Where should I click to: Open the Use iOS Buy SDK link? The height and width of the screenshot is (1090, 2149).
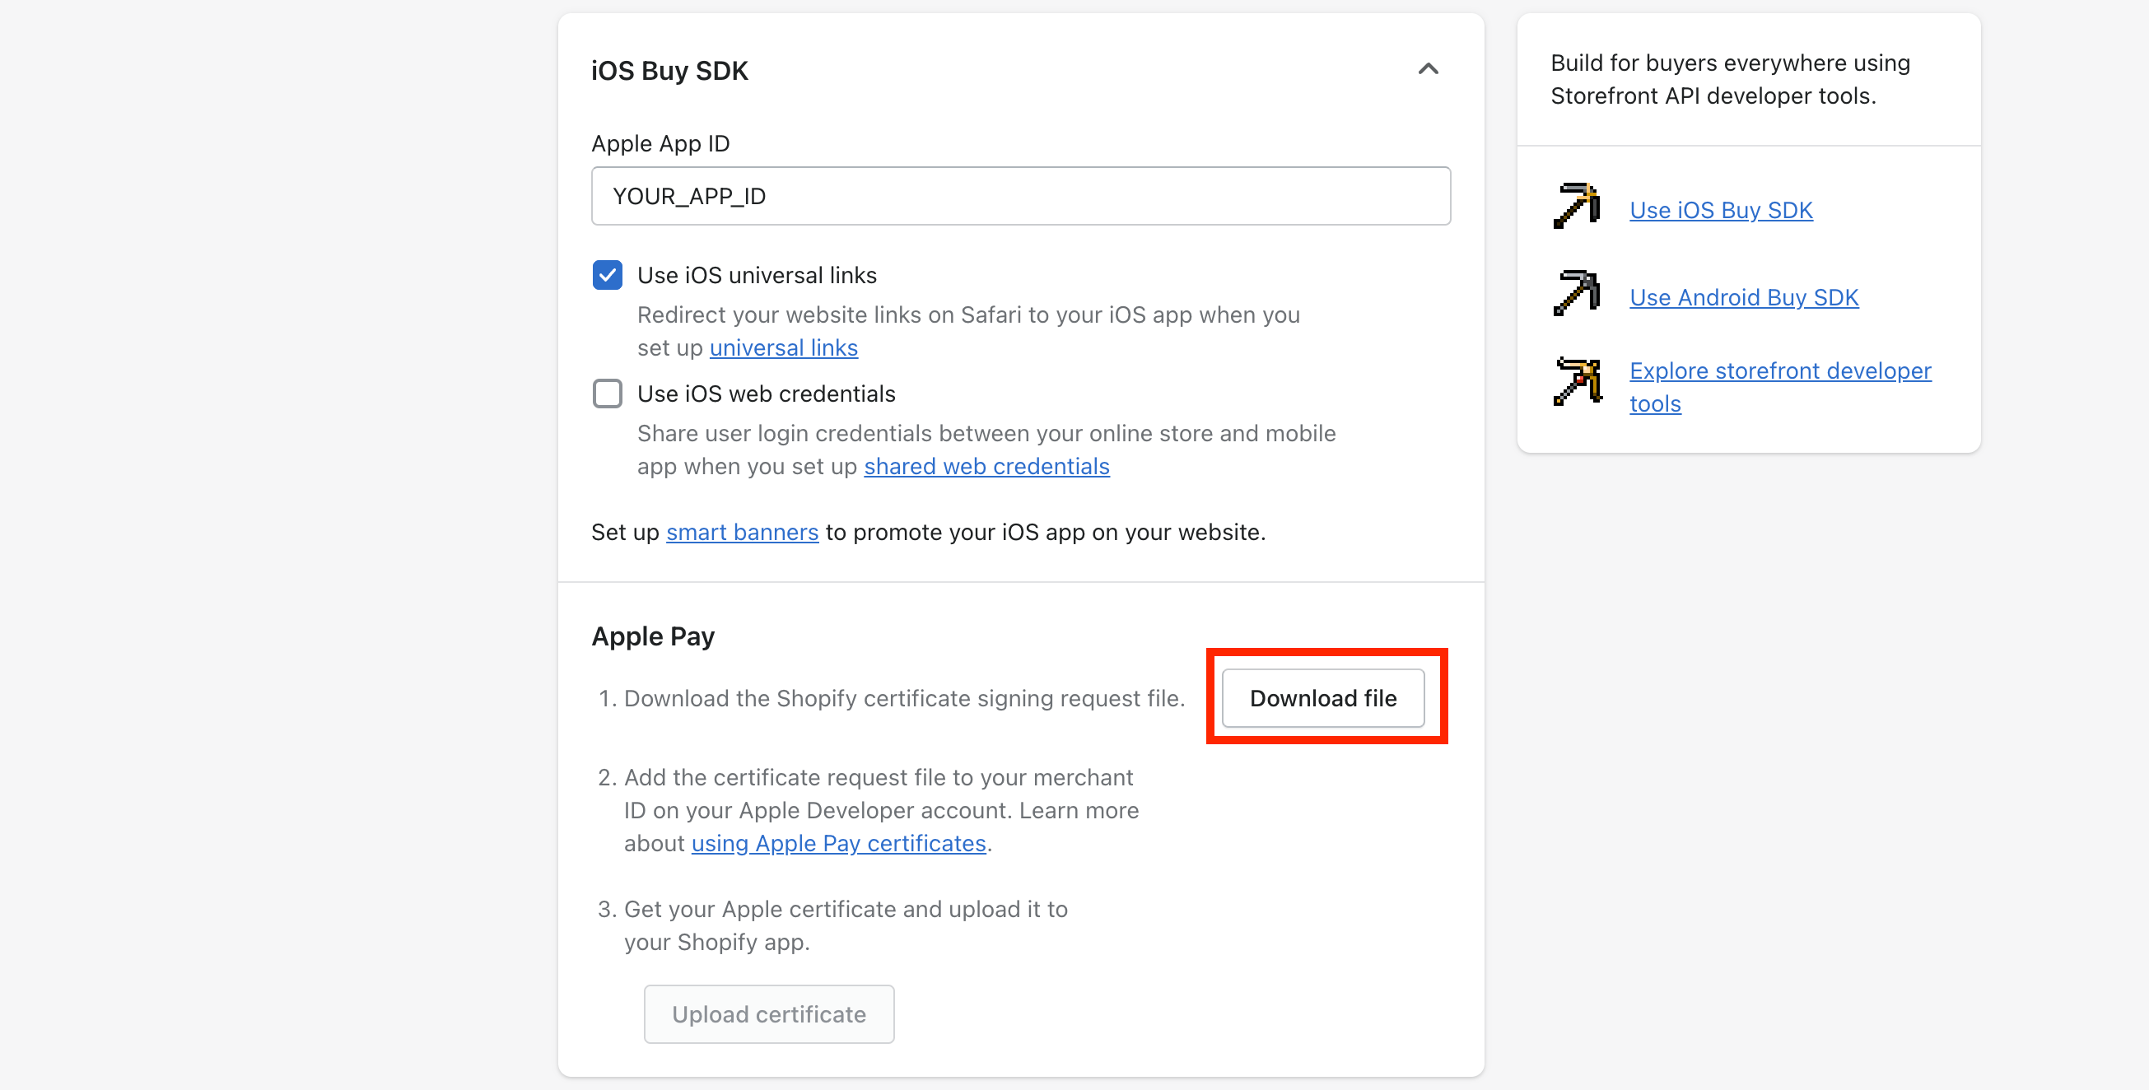(x=1721, y=210)
